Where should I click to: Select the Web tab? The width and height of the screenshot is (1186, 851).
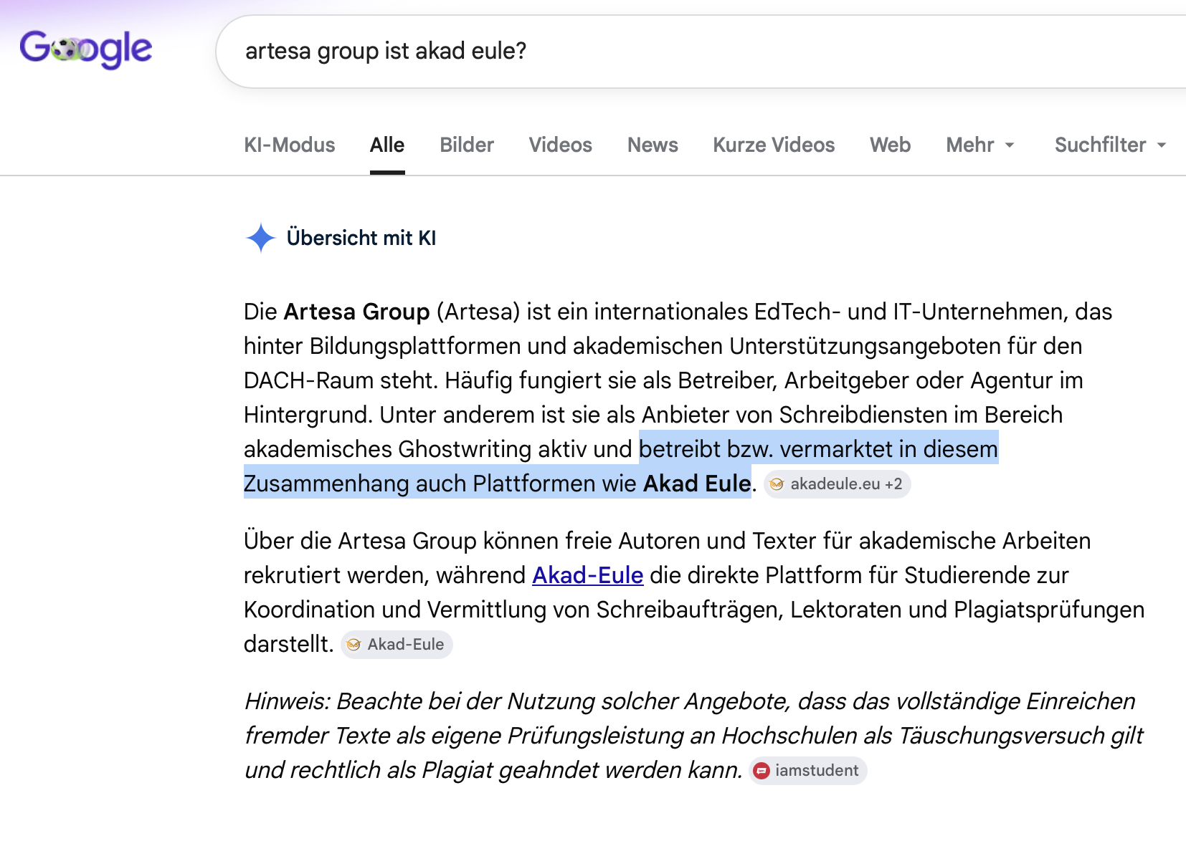click(x=890, y=145)
